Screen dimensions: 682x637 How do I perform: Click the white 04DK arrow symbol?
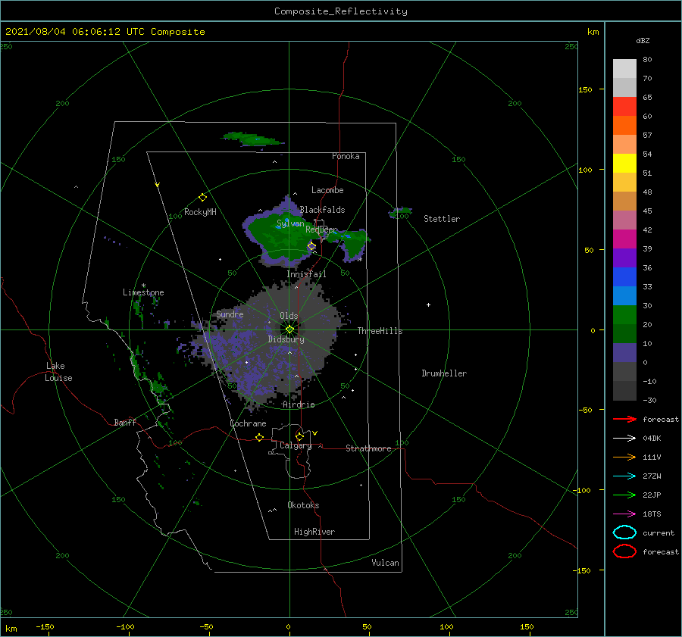pos(624,438)
